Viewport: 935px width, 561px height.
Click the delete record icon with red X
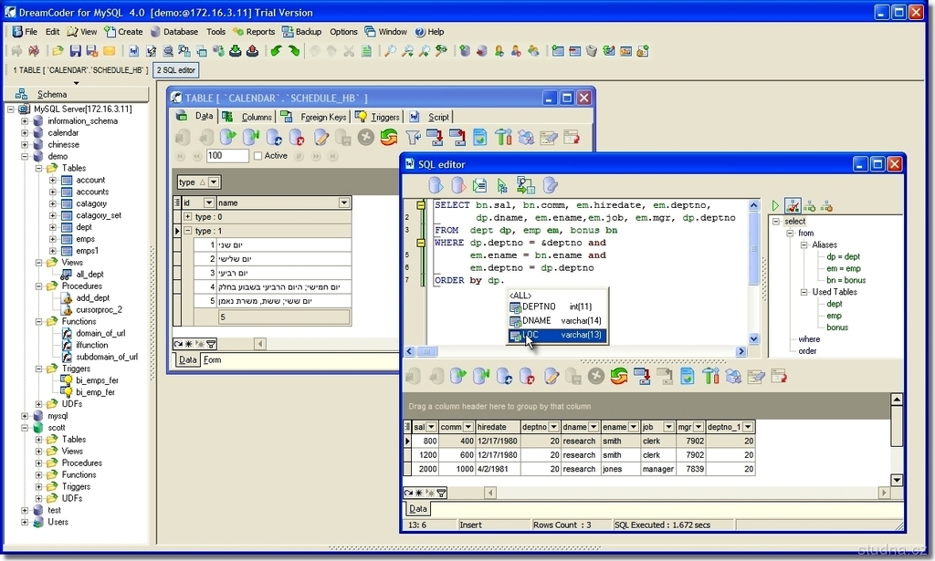point(297,137)
